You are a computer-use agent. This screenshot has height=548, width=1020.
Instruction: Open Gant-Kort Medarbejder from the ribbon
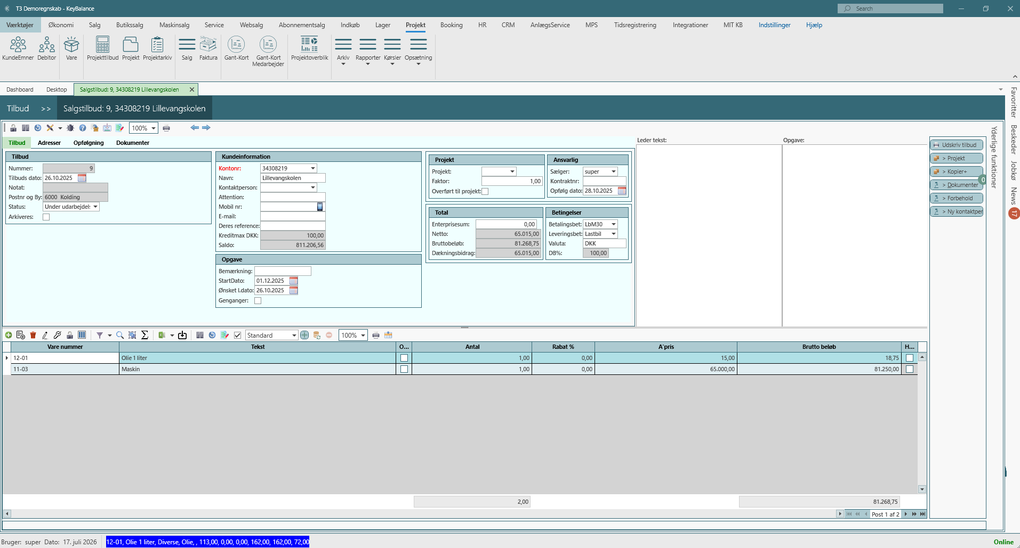[x=268, y=51]
